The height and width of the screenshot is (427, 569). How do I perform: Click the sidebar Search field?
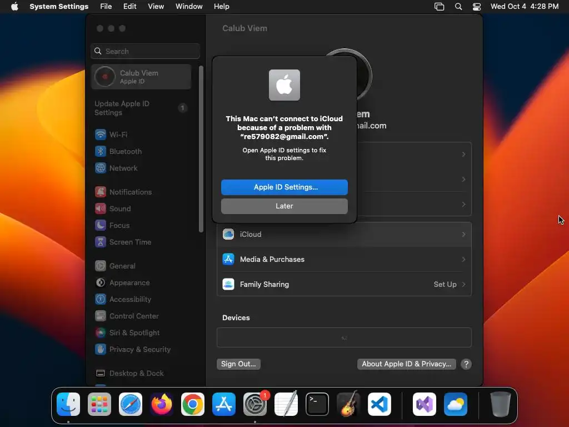pyautogui.click(x=145, y=51)
